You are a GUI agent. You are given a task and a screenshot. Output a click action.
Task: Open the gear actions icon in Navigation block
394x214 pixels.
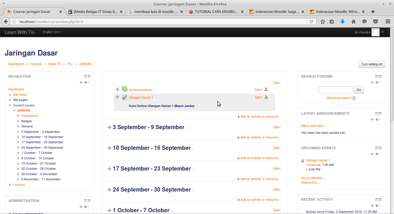(86, 82)
